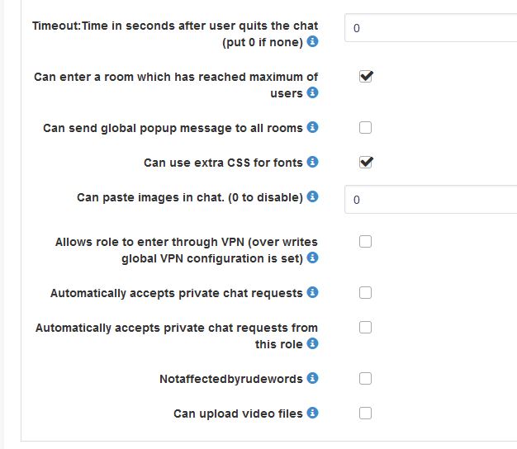The image size is (517, 449).
Task: Enable global popup message to all rooms
Action: pos(366,128)
